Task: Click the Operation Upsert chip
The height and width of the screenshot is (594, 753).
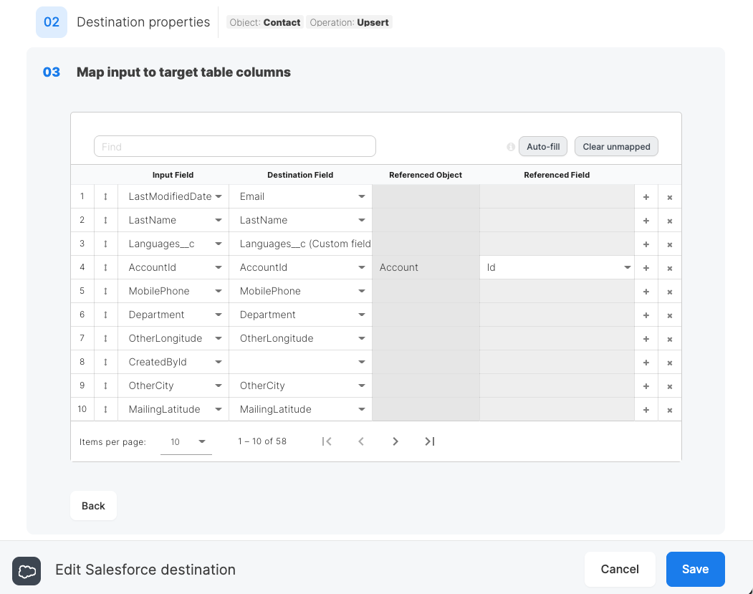Action: coord(349,22)
